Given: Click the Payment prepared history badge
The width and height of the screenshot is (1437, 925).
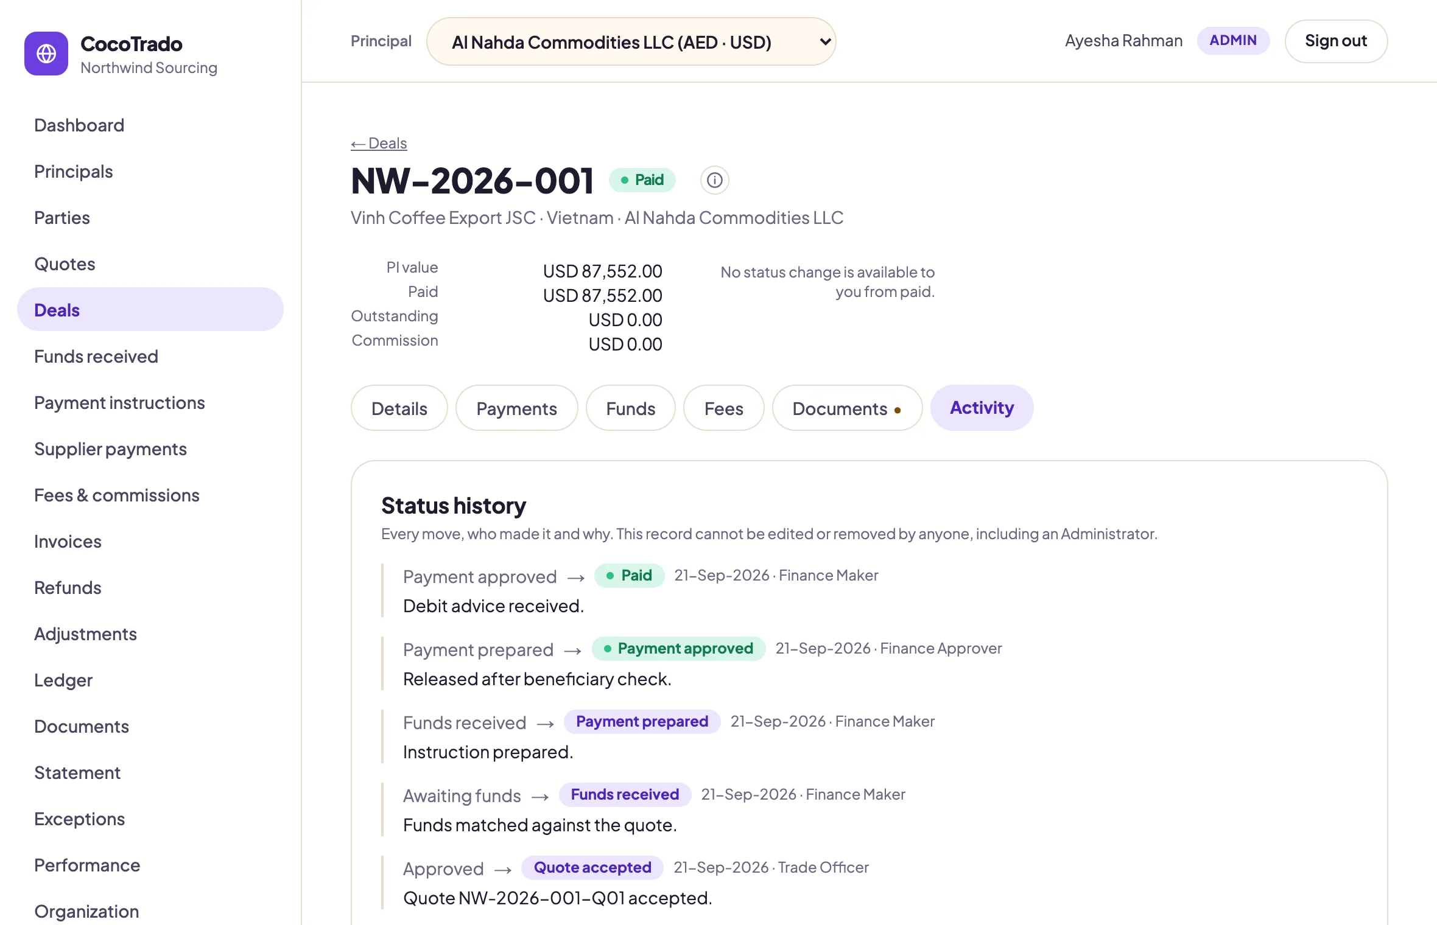Looking at the screenshot, I should point(642,722).
